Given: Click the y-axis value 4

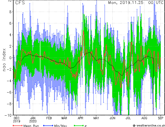Looking at the screenshot, I should tap(10, 35).
